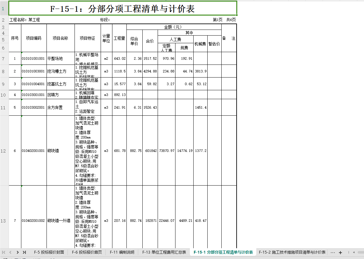Jump to the first sheet tab arrow
Viewport: 364px width, 259px height.
coord(4,252)
